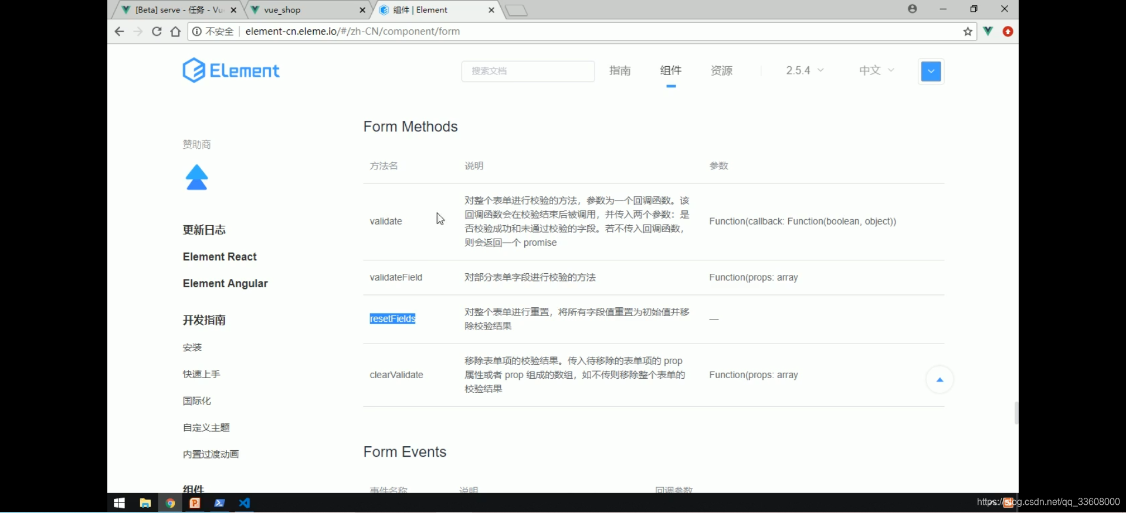The height and width of the screenshot is (513, 1126).
Task: Bookmark this page with the star icon
Action: 968,32
